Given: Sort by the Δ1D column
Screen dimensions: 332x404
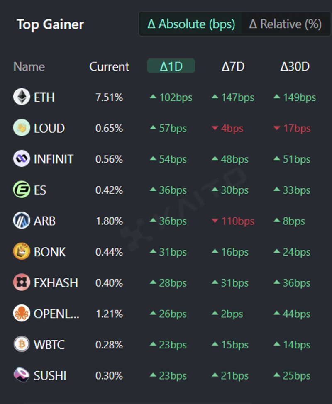Looking at the screenshot, I should point(171,66).
